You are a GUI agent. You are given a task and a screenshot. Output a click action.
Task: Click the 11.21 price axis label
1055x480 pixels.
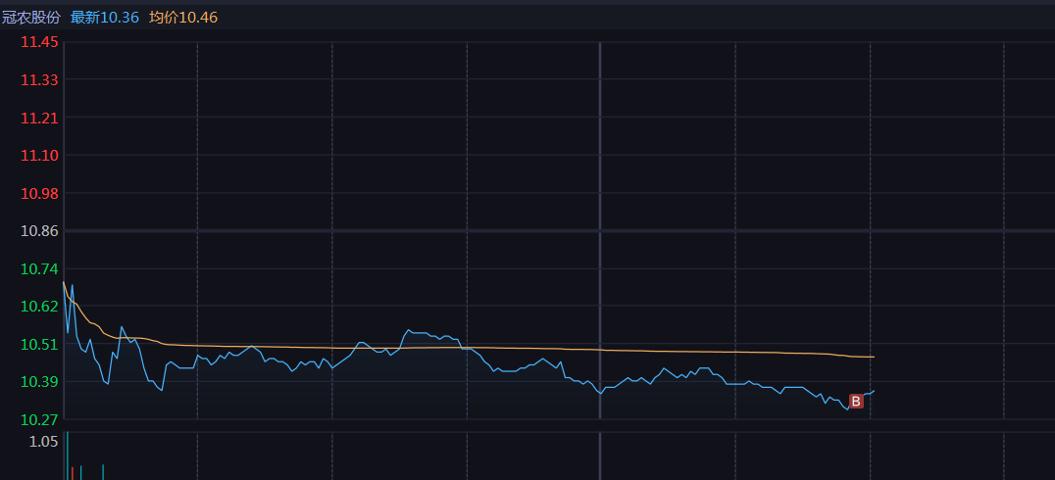(x=39, y=118)
